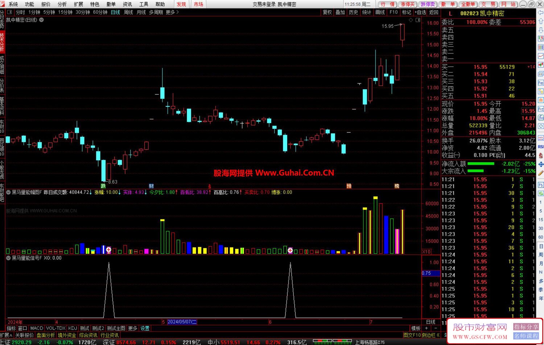
Task: Click the 复权 toolbar button
Action: click(x=327, y=12)
